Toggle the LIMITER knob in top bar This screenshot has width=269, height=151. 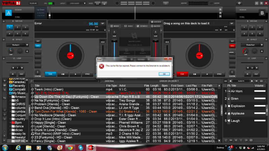[212, 3]
